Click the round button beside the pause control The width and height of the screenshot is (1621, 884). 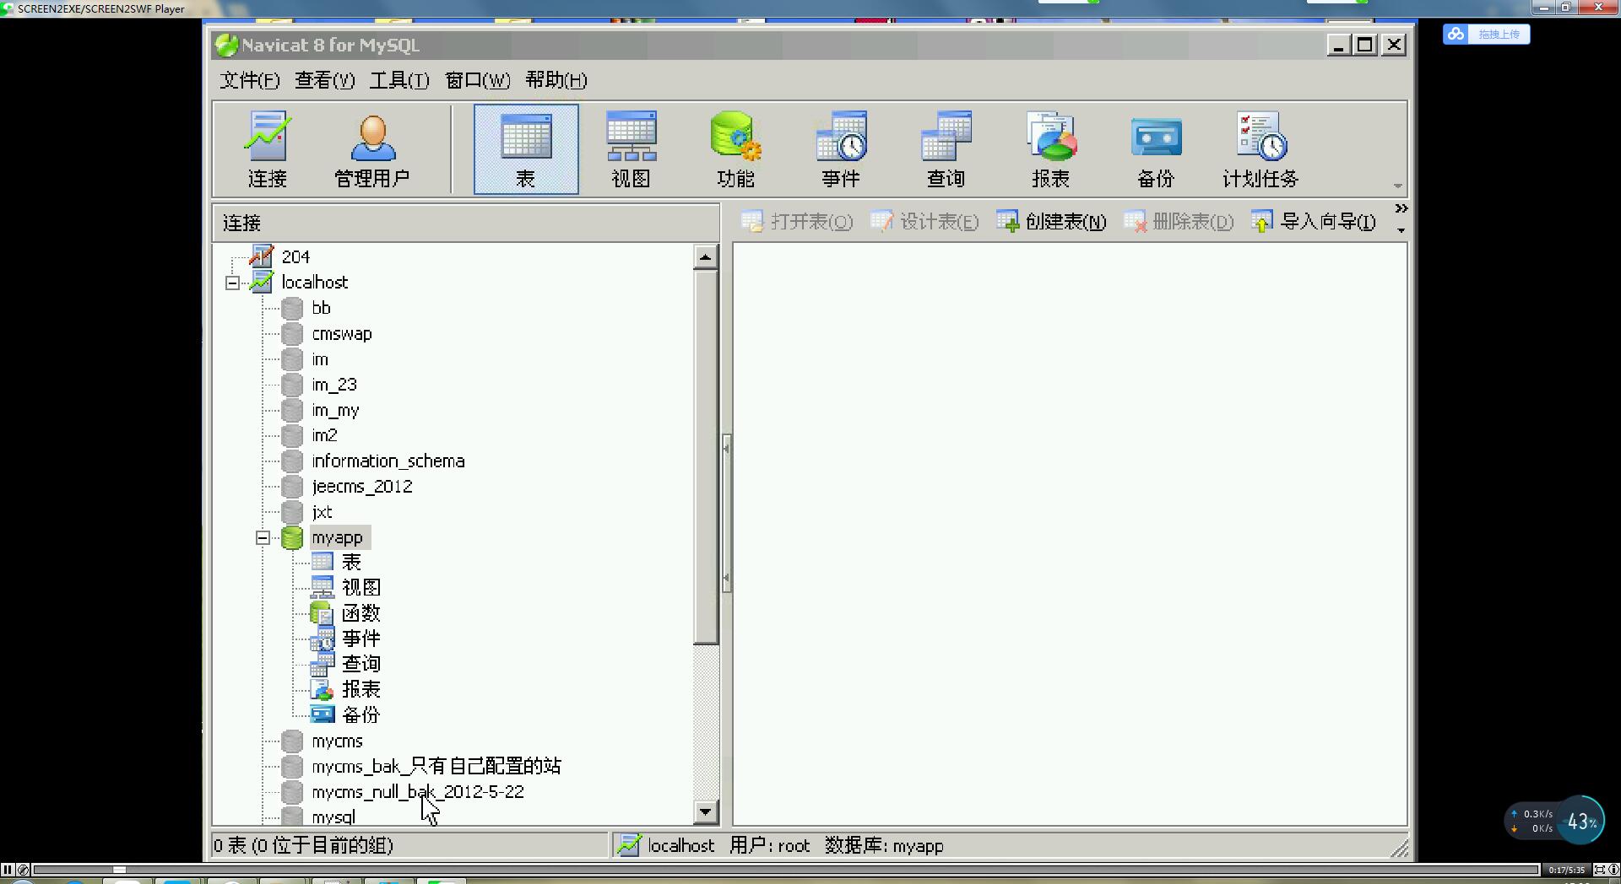[x=23, y=870]
